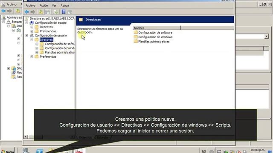Collapse the highlighted Directivas node
Image resolution: width=273 pixels, height=153 pixels.
pyautogui.click(x=32, y=40)
